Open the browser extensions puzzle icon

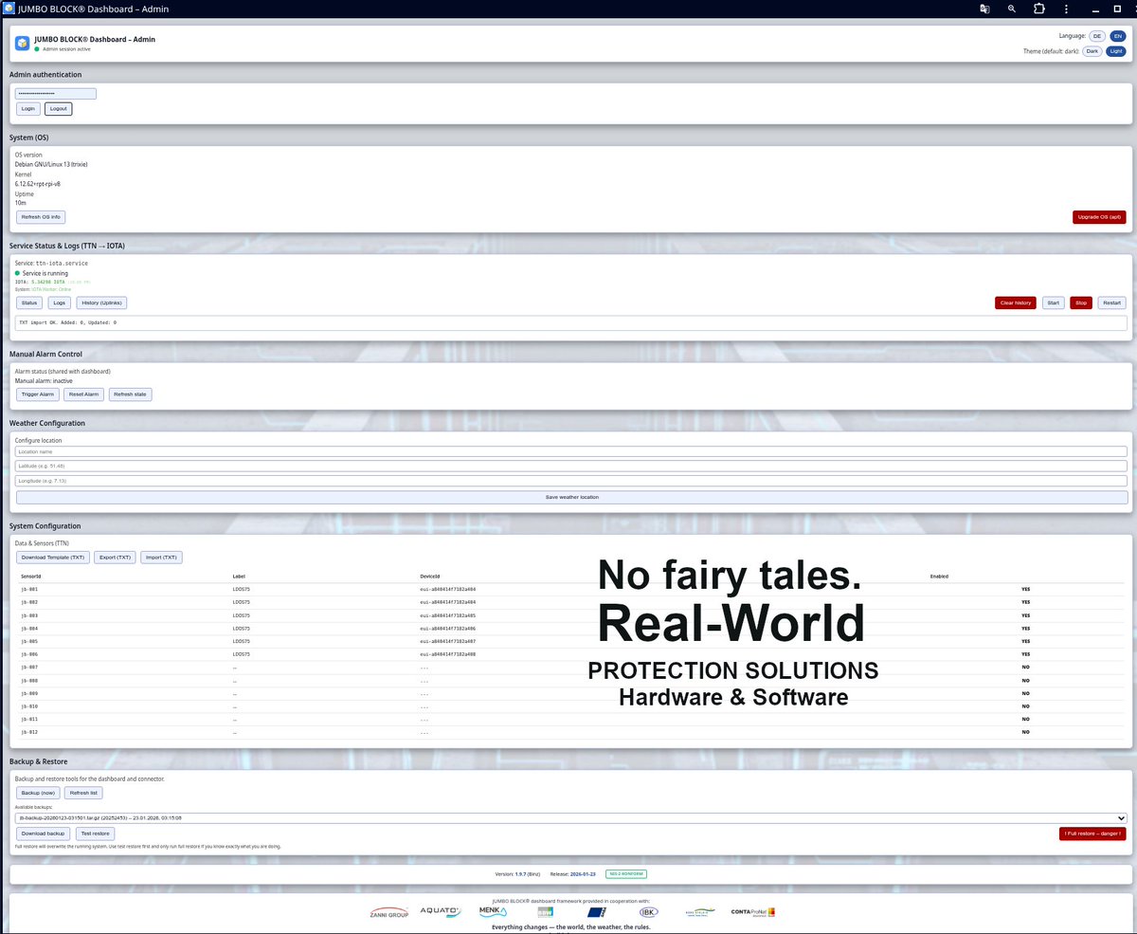tap(1039, 9)
